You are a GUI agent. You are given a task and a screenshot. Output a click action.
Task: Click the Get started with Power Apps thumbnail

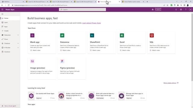(x=31, y=96)
